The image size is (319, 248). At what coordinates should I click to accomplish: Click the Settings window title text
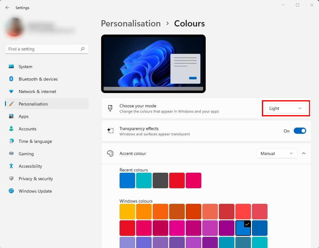(x=22, y=8)
